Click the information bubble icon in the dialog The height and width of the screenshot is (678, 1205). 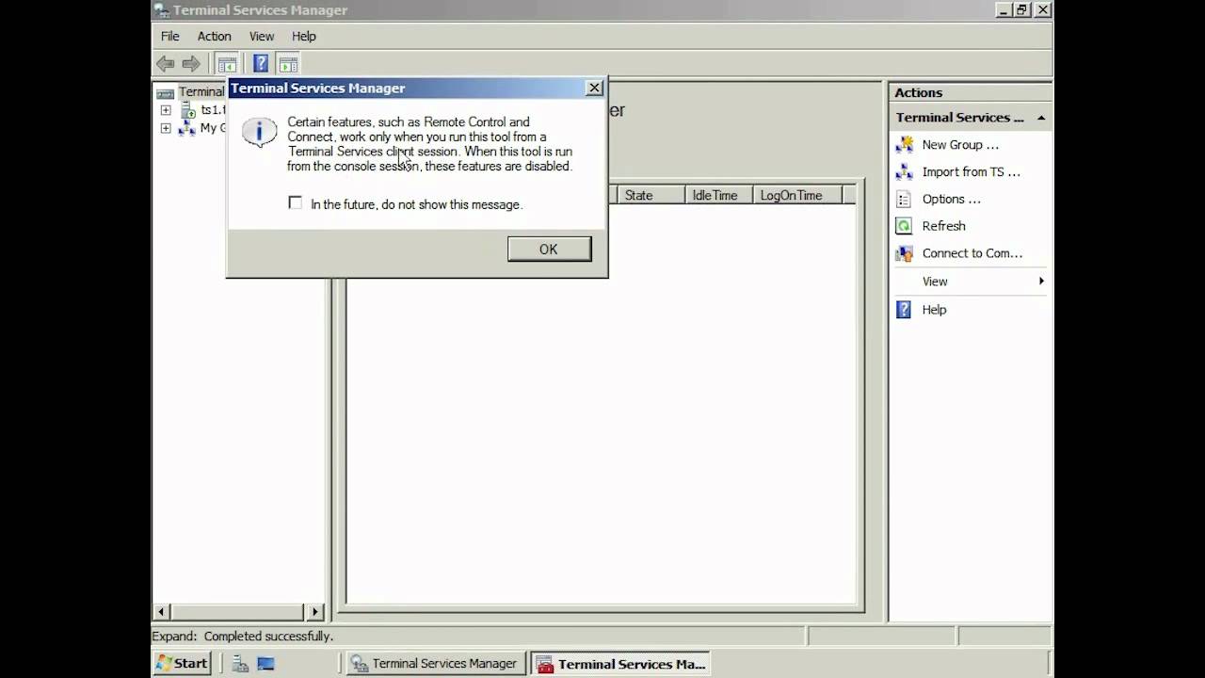point(259,131)
